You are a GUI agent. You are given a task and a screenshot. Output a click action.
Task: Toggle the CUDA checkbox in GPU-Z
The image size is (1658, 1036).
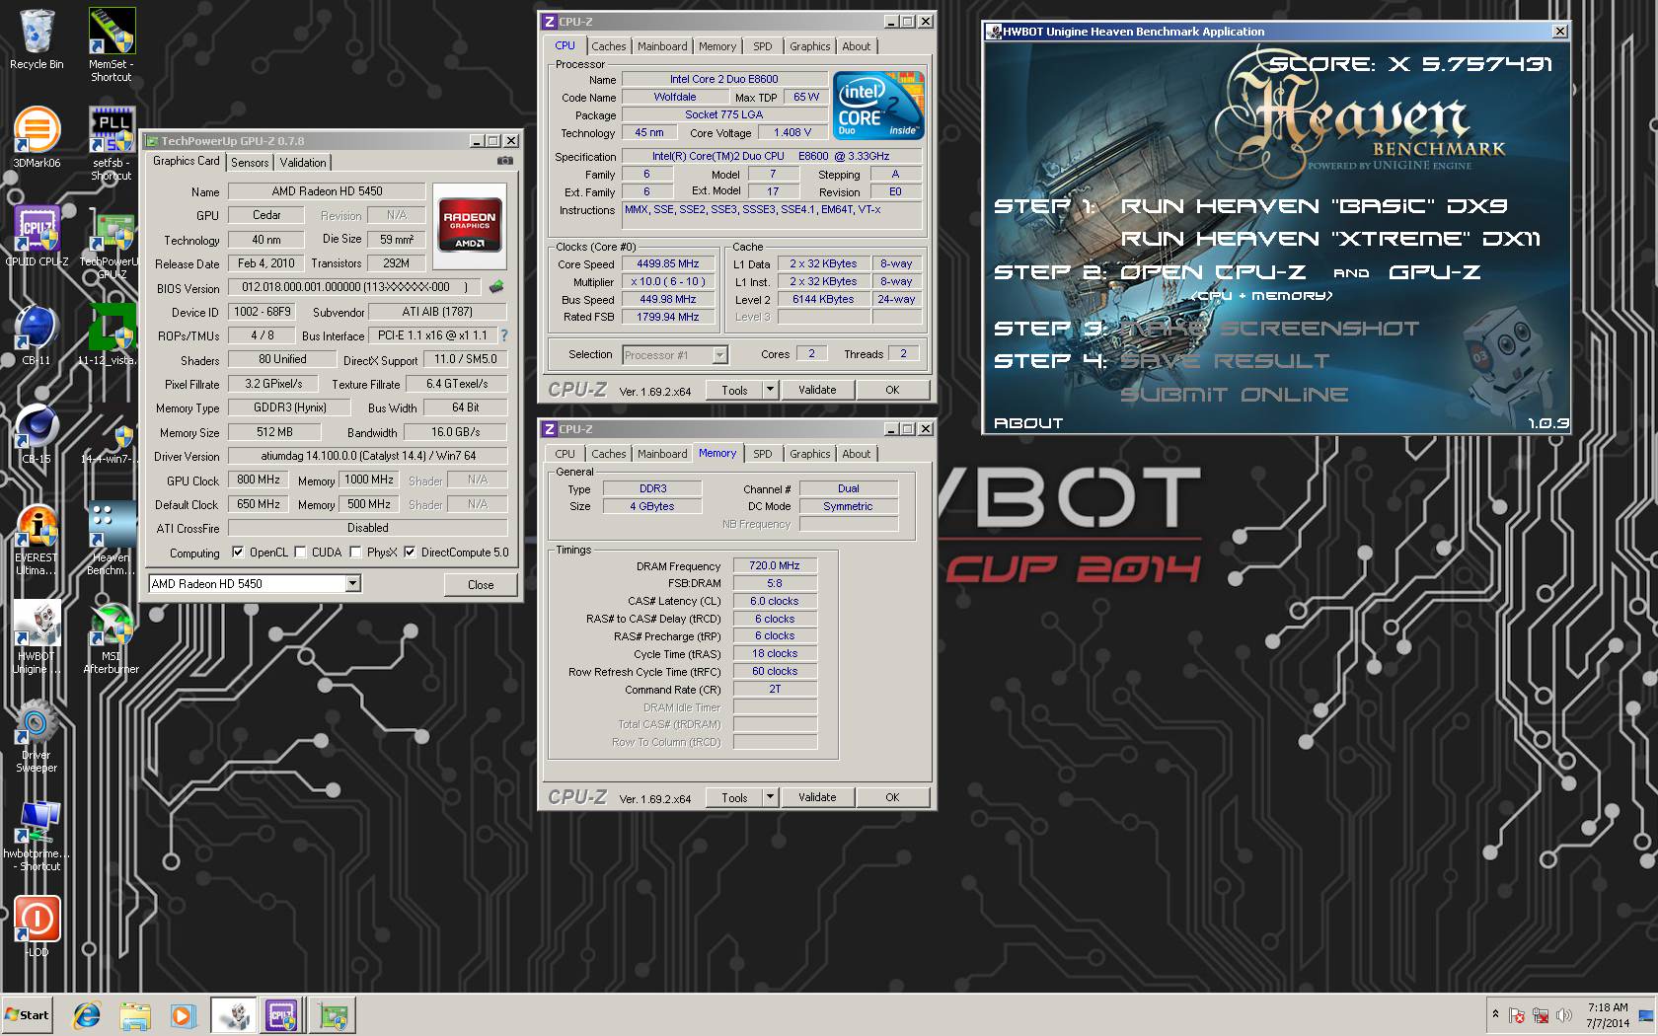[300, 553]
